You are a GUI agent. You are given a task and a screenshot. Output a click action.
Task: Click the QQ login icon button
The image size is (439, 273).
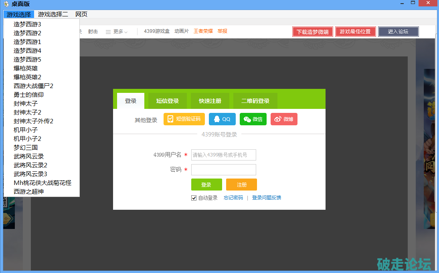click(222, 119)
